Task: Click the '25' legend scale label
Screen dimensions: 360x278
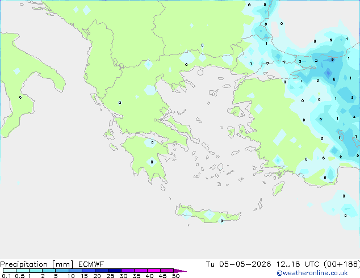Action: [110, 276]
